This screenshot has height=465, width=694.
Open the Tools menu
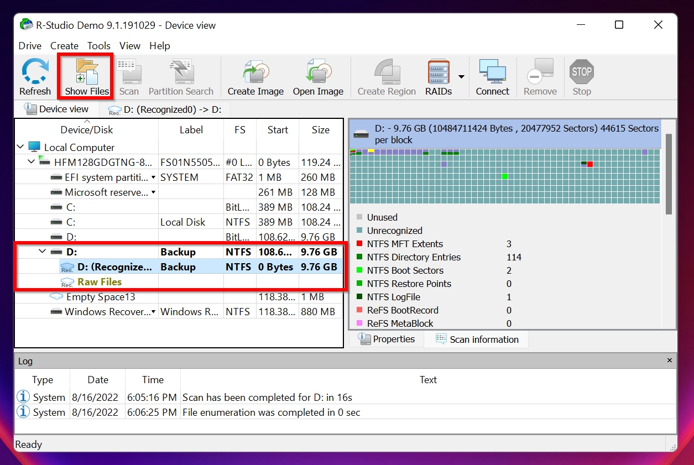[99, 46]
